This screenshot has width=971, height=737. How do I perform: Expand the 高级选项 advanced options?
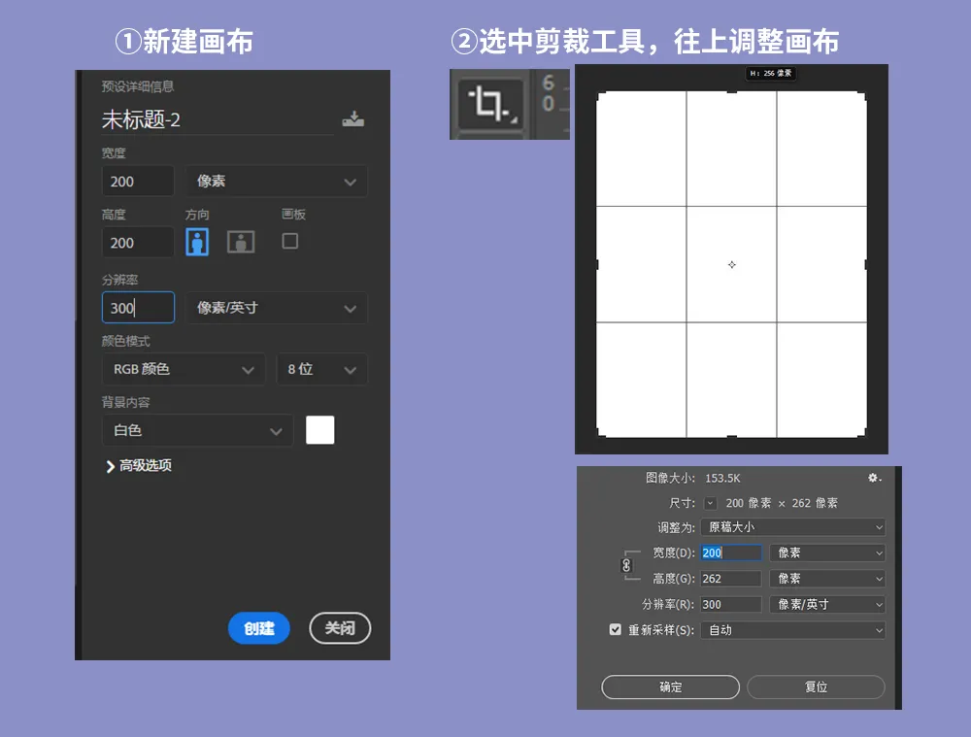coord(138,466)
